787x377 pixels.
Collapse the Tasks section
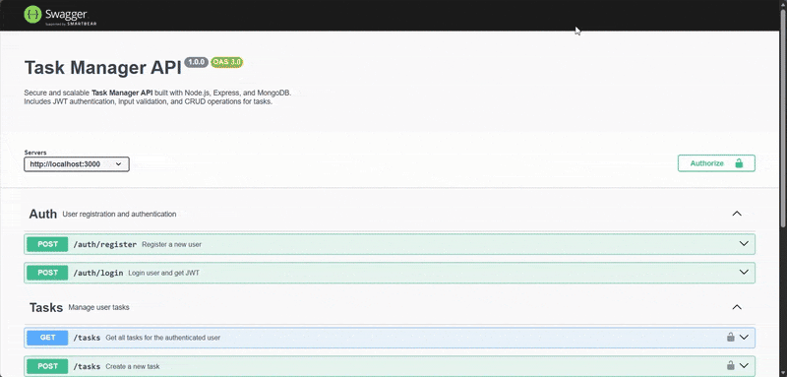[736, 307]
